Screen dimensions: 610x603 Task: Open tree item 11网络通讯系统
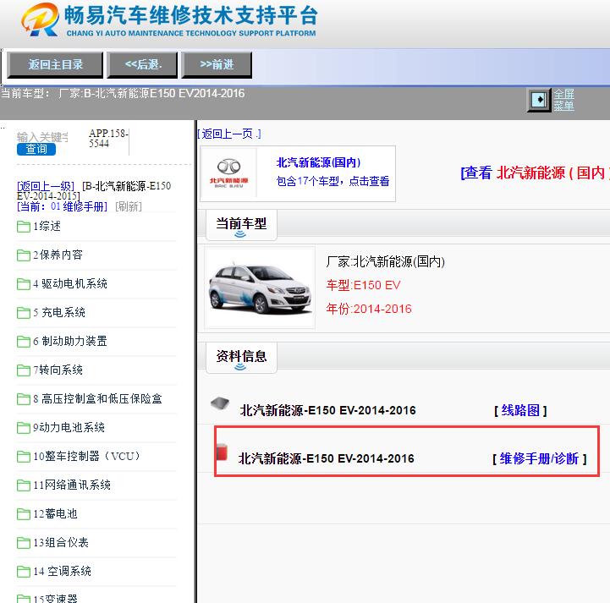coord(72,485)
